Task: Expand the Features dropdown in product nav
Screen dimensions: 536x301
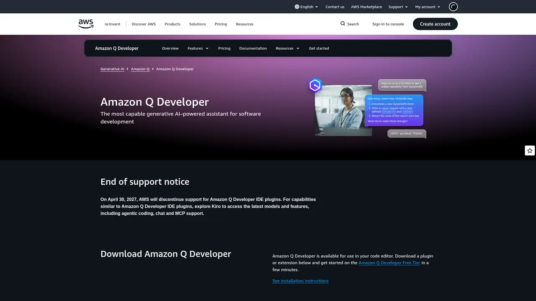Action: [198, 48]
